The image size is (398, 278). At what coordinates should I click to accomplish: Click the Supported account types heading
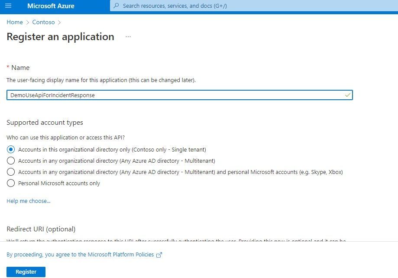coord(45,123)
